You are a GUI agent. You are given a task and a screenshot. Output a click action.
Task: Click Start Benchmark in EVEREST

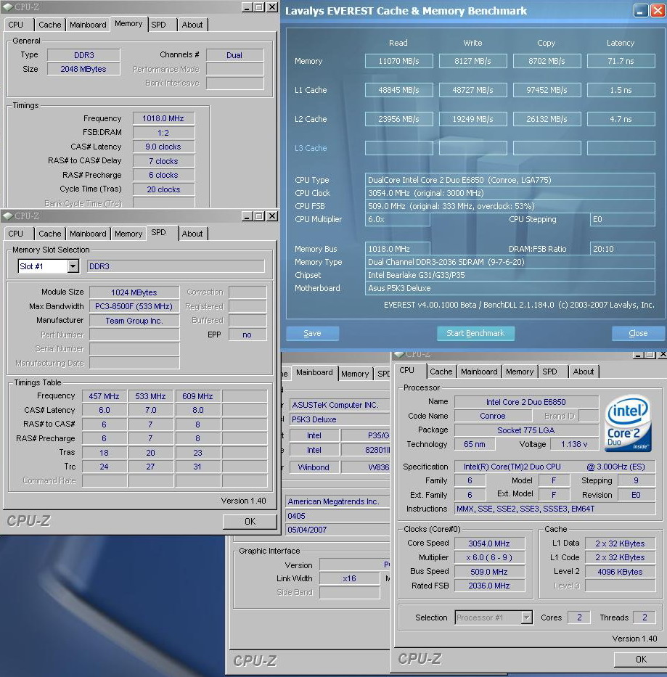[x=475, y=333]
